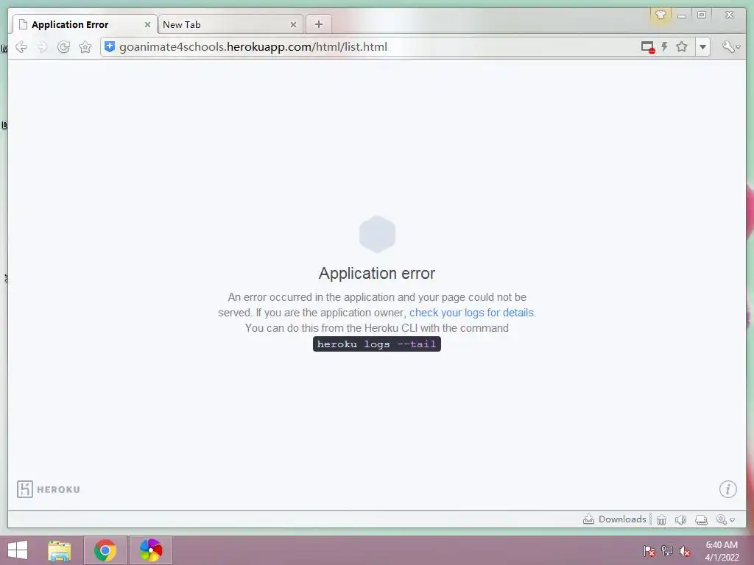The height and width of the screenshot is (565, 754).
Task: Open the Windows Start menu
Action: click(18, 550)
